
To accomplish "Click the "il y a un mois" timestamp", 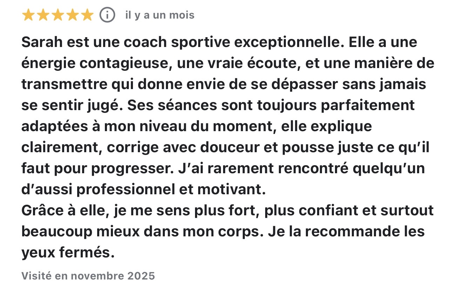I will (x=160, y=15).
